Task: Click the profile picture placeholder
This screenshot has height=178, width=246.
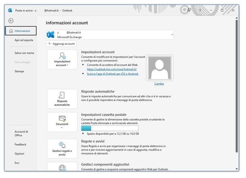Action: pyautogui.click(x=160, y=68)
